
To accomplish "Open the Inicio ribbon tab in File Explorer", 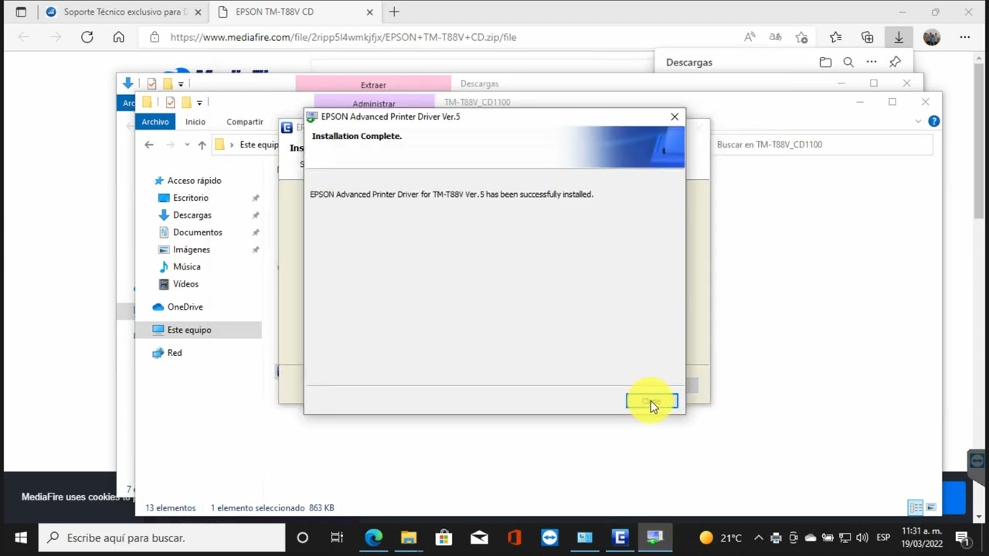I will [x=195, y=122].
